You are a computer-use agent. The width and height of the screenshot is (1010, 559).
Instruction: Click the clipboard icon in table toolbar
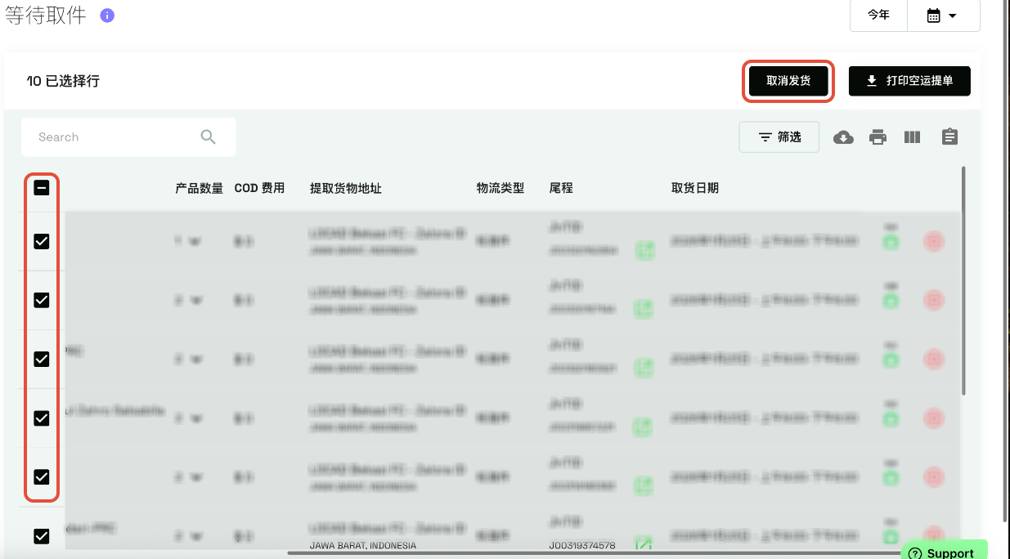(949, 136)
